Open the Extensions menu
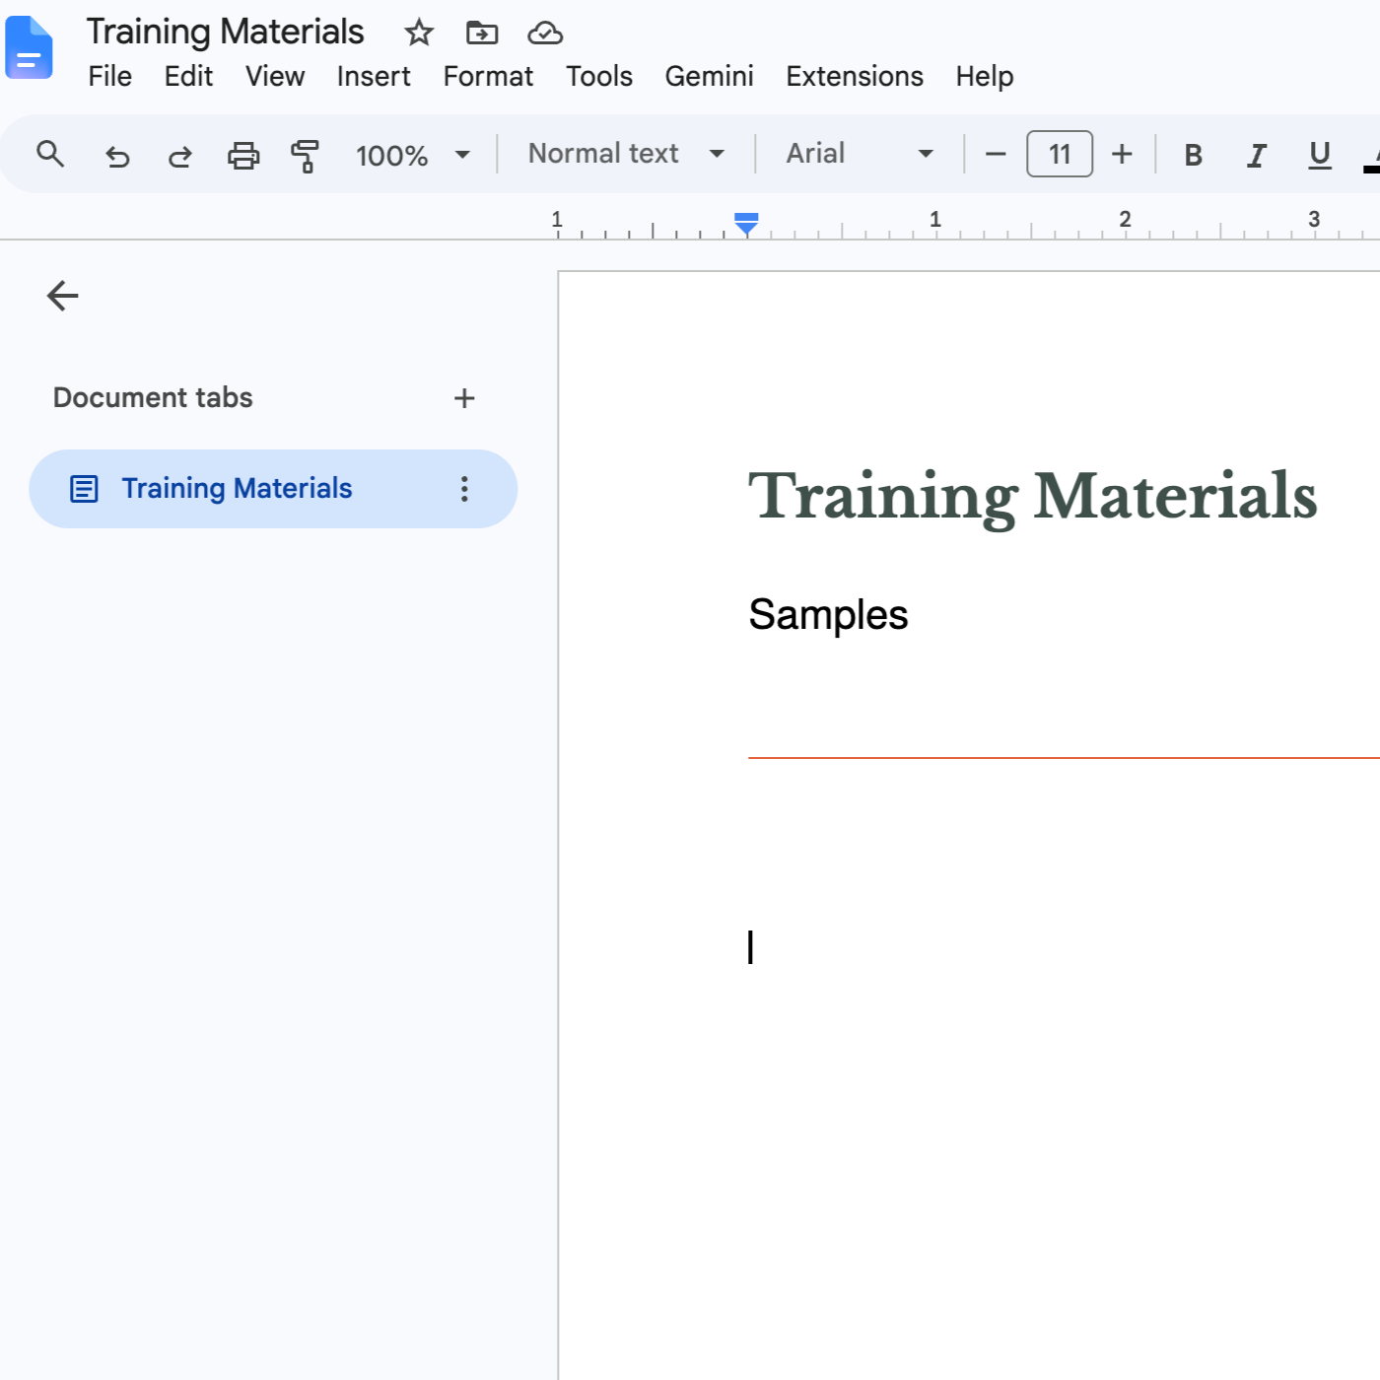The height and width of the screenshot is (1380, 1380). 855,76
